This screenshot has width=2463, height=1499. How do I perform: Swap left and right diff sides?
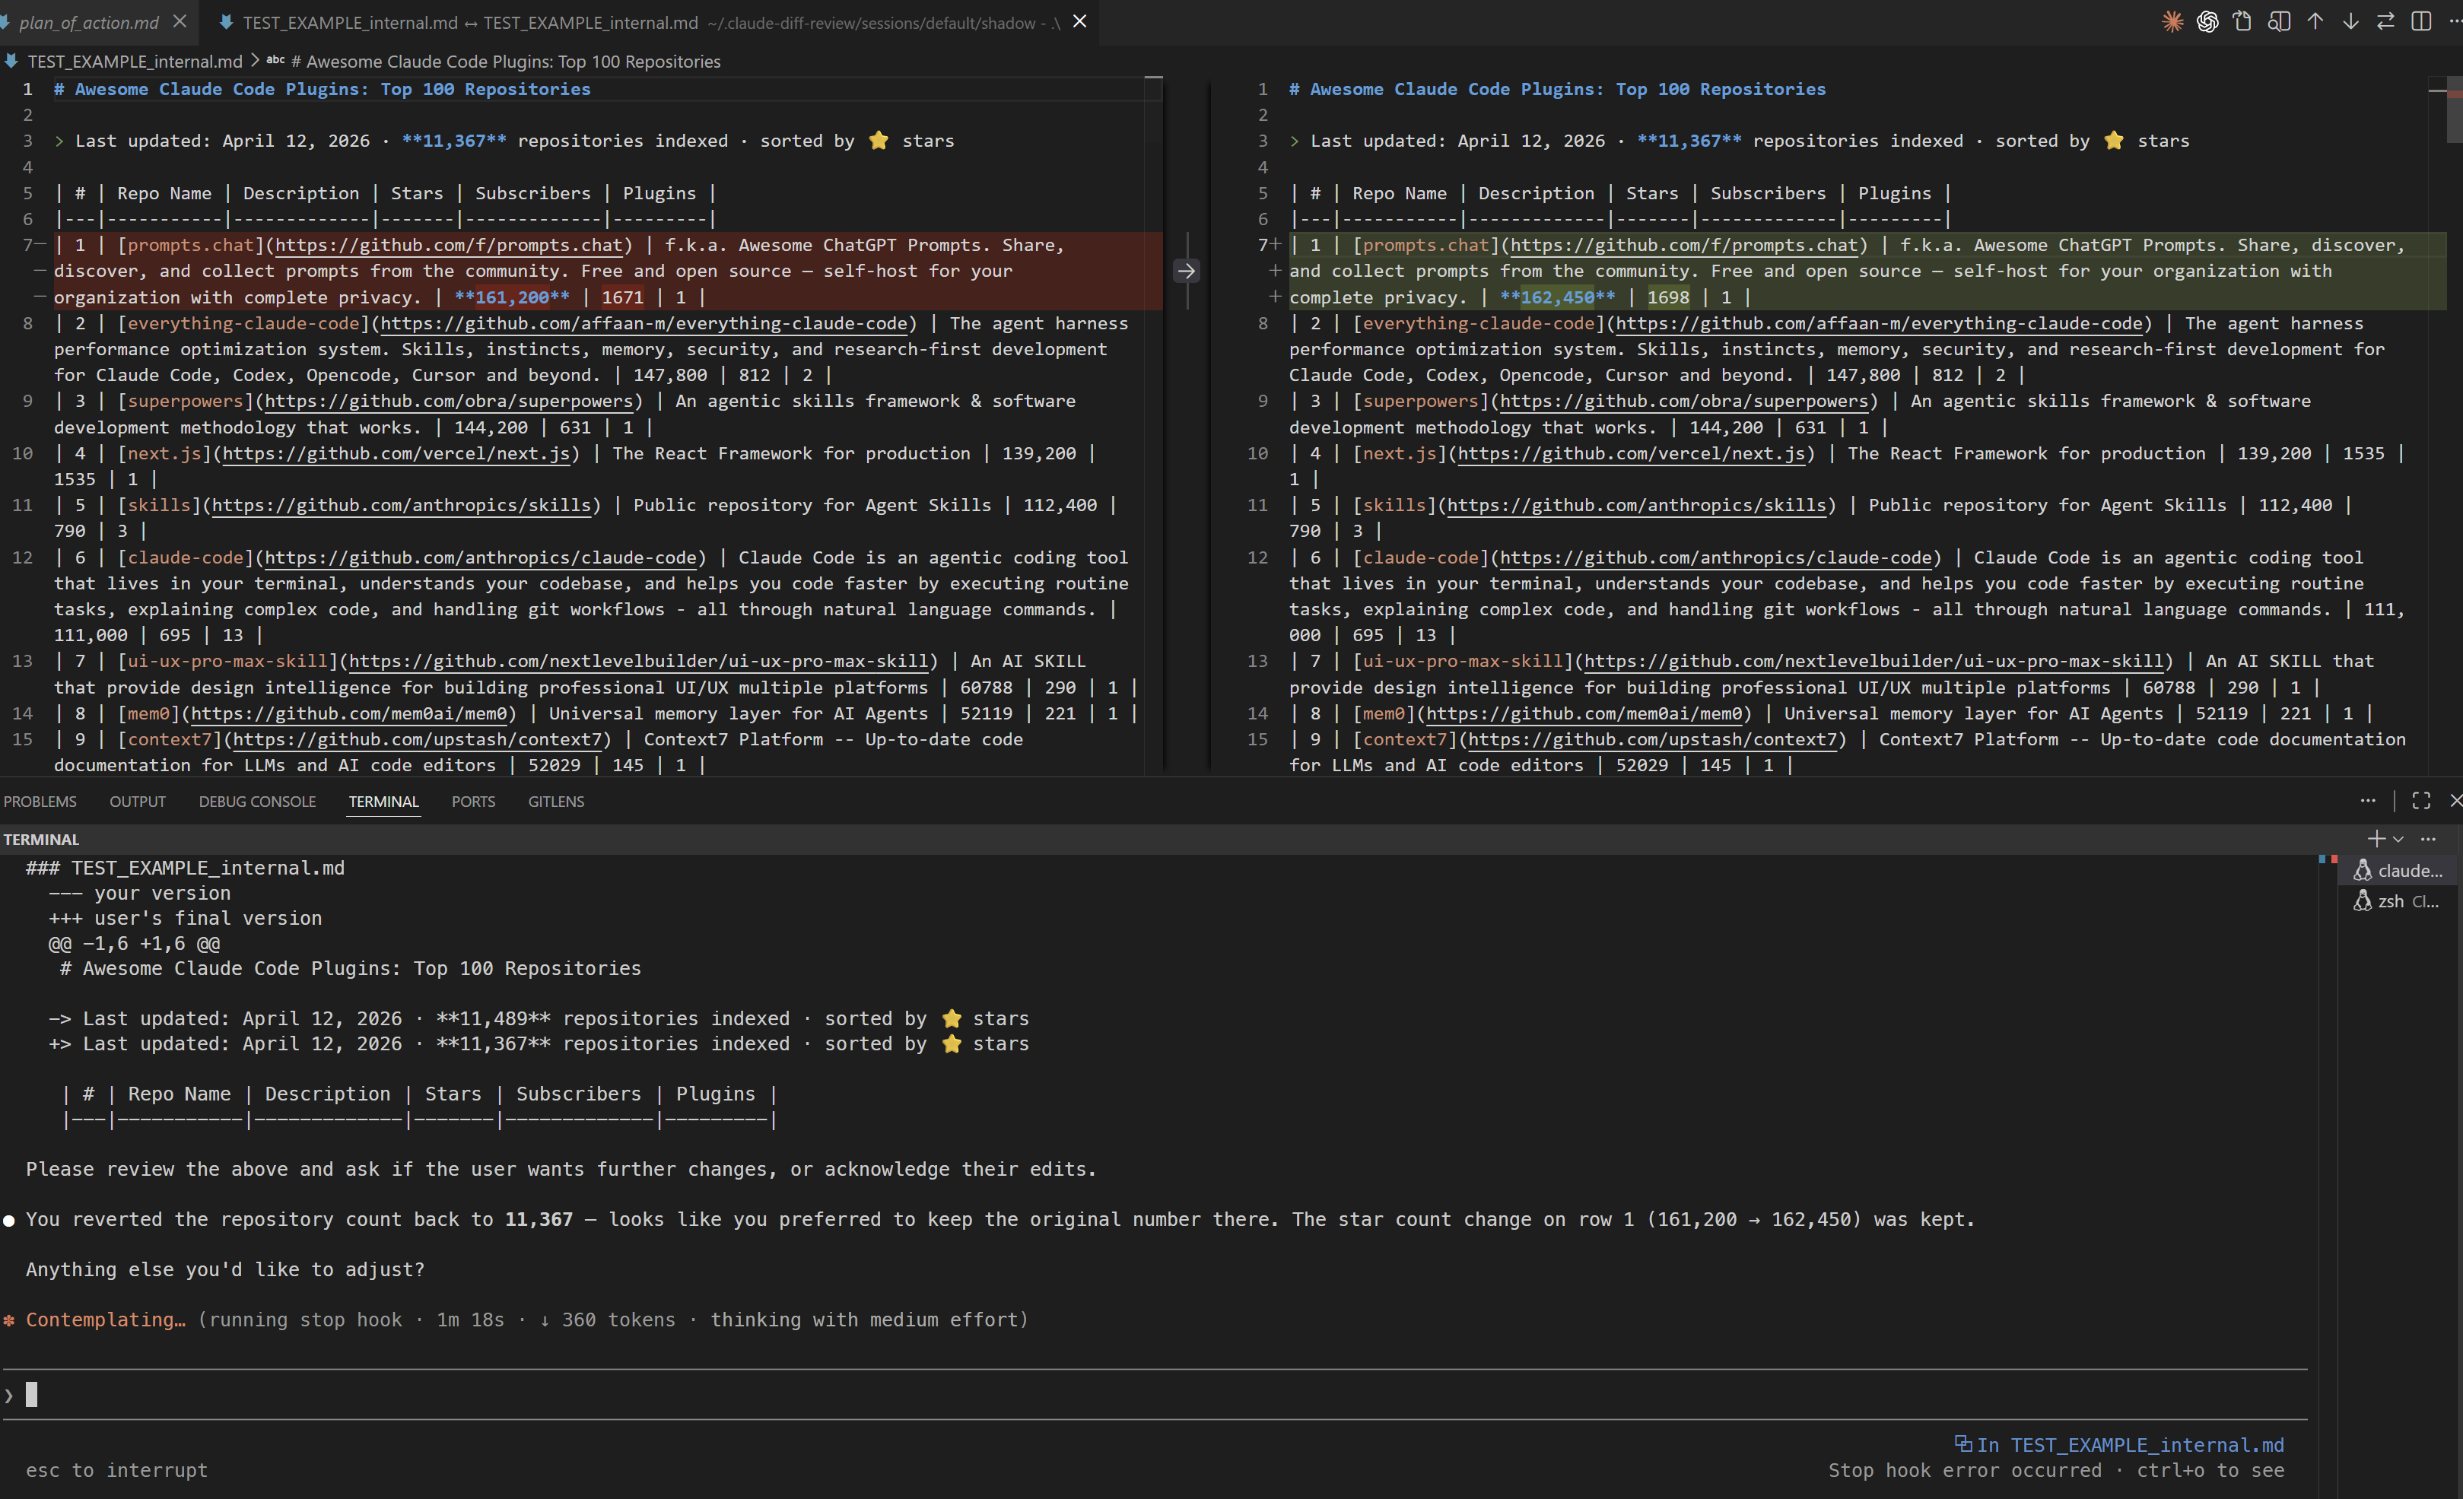pos(2386,21)
